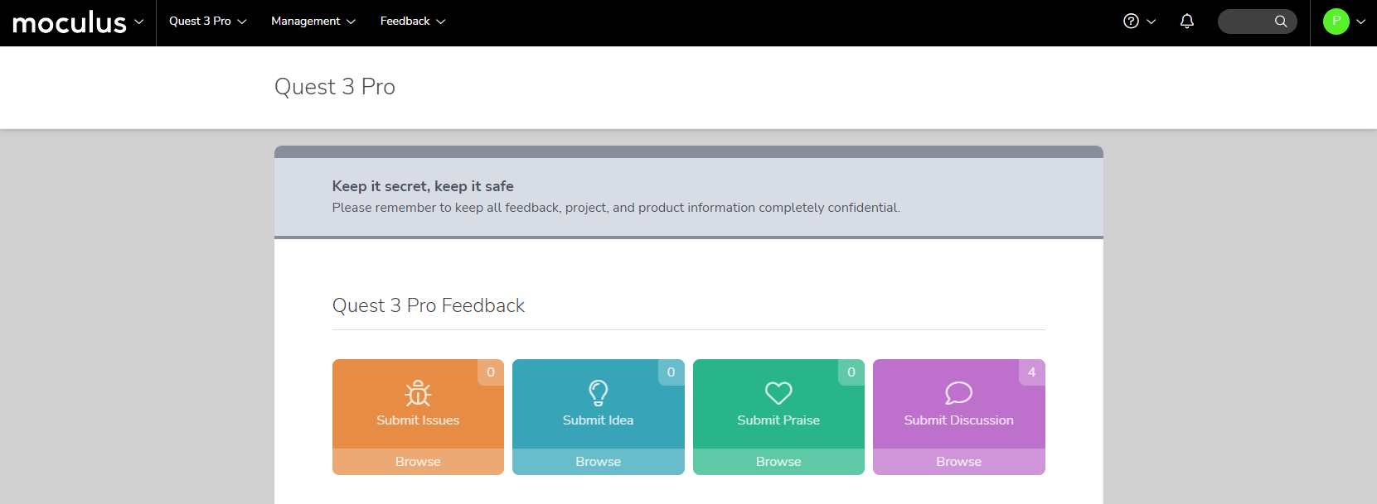Expand the help menu chevron

1151,22
